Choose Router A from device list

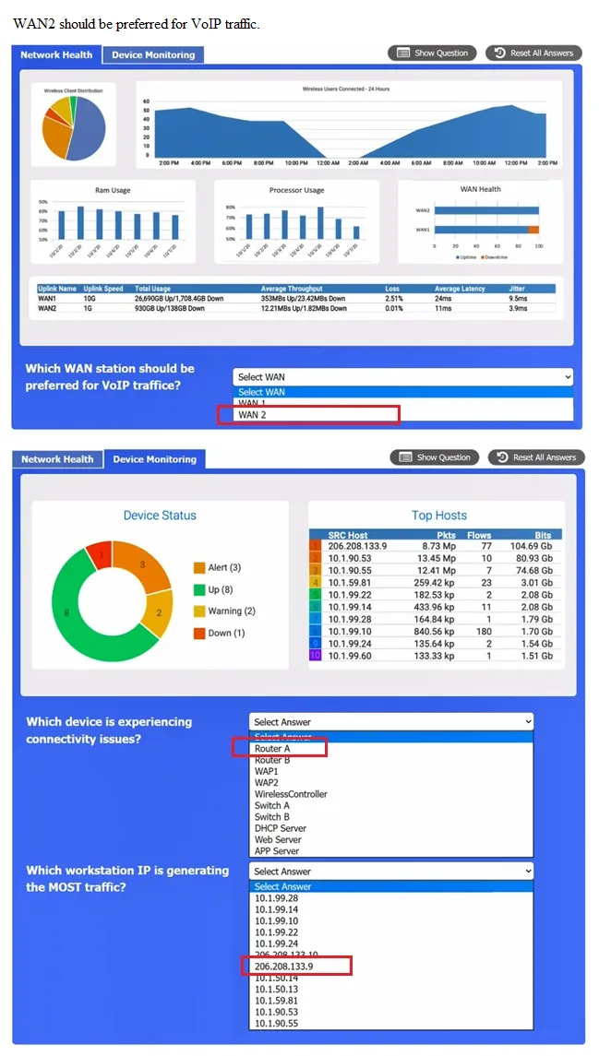click(x=390, y=748)
